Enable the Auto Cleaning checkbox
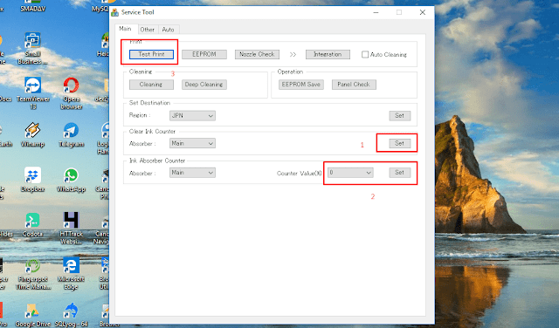The width and height of the screenshot is (559, 328). [365, 54]
